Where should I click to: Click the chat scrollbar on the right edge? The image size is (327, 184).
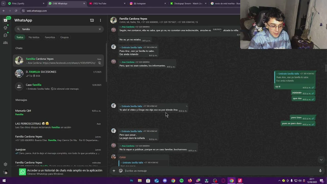click(x=326, y=68)
